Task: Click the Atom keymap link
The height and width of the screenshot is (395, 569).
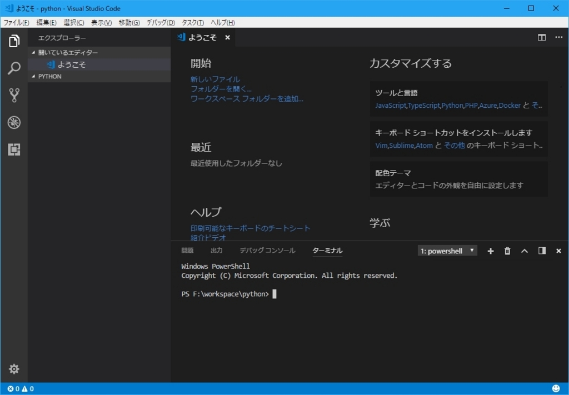Action: 424,146
